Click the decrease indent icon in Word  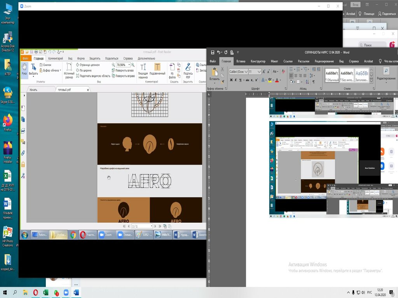[x=314, y=69]
